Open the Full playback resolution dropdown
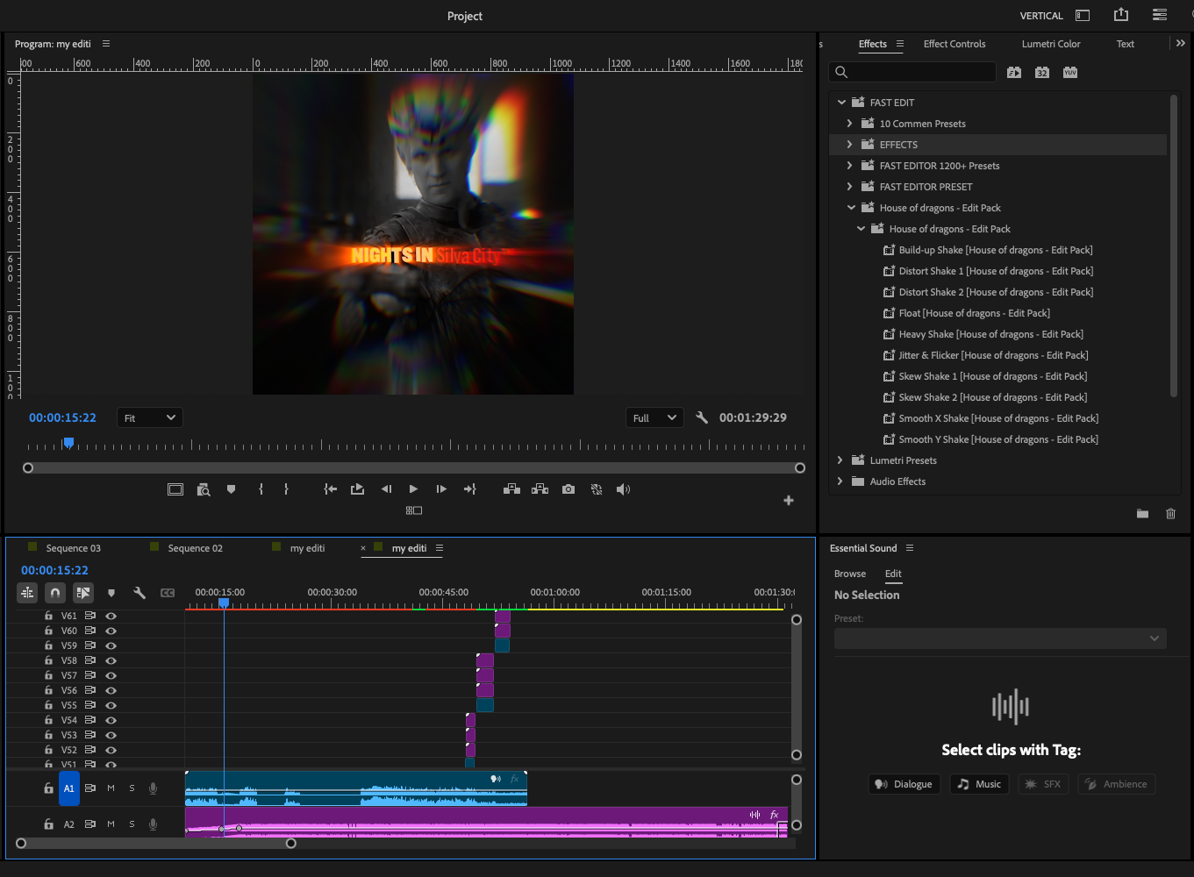 tap(654, 418)
